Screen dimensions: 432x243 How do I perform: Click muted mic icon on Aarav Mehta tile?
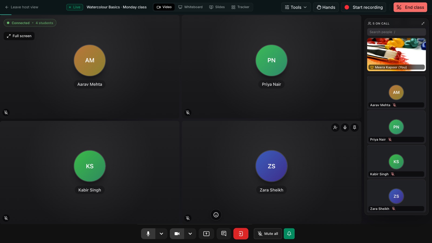6,112
